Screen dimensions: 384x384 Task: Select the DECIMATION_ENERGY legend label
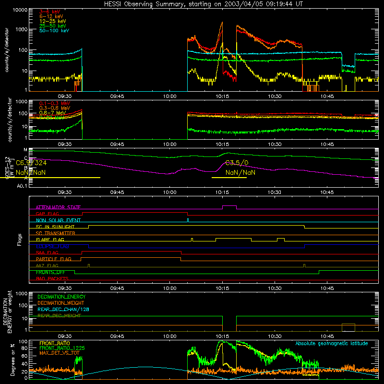[61, 297]
